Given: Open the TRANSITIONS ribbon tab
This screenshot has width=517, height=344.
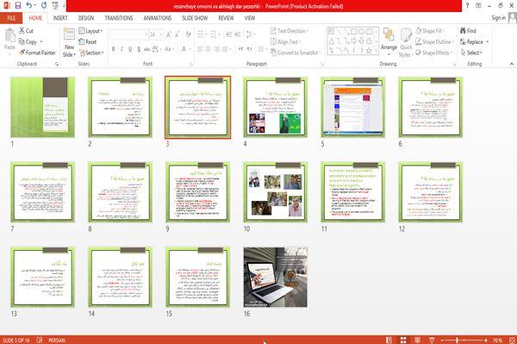Looking at the screenshot, I should [119, 18].
